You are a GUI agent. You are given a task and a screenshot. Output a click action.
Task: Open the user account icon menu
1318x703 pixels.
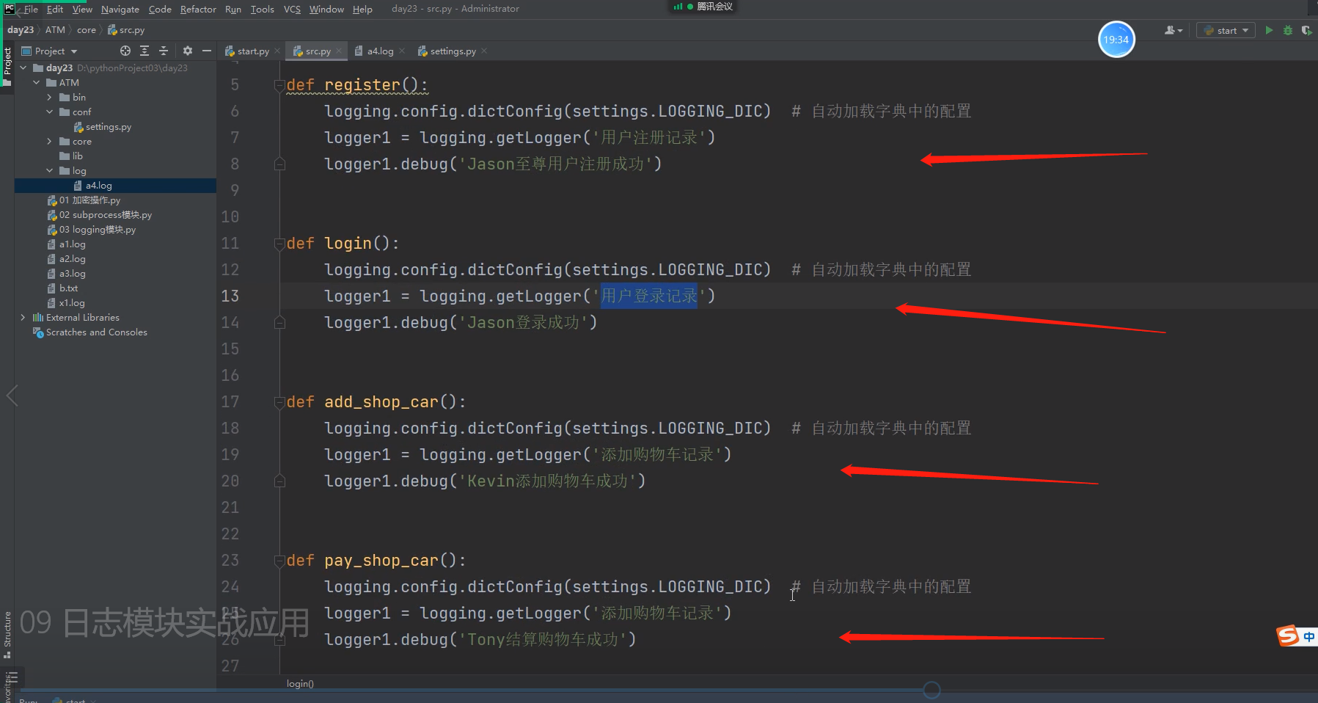coord(1173,30)
